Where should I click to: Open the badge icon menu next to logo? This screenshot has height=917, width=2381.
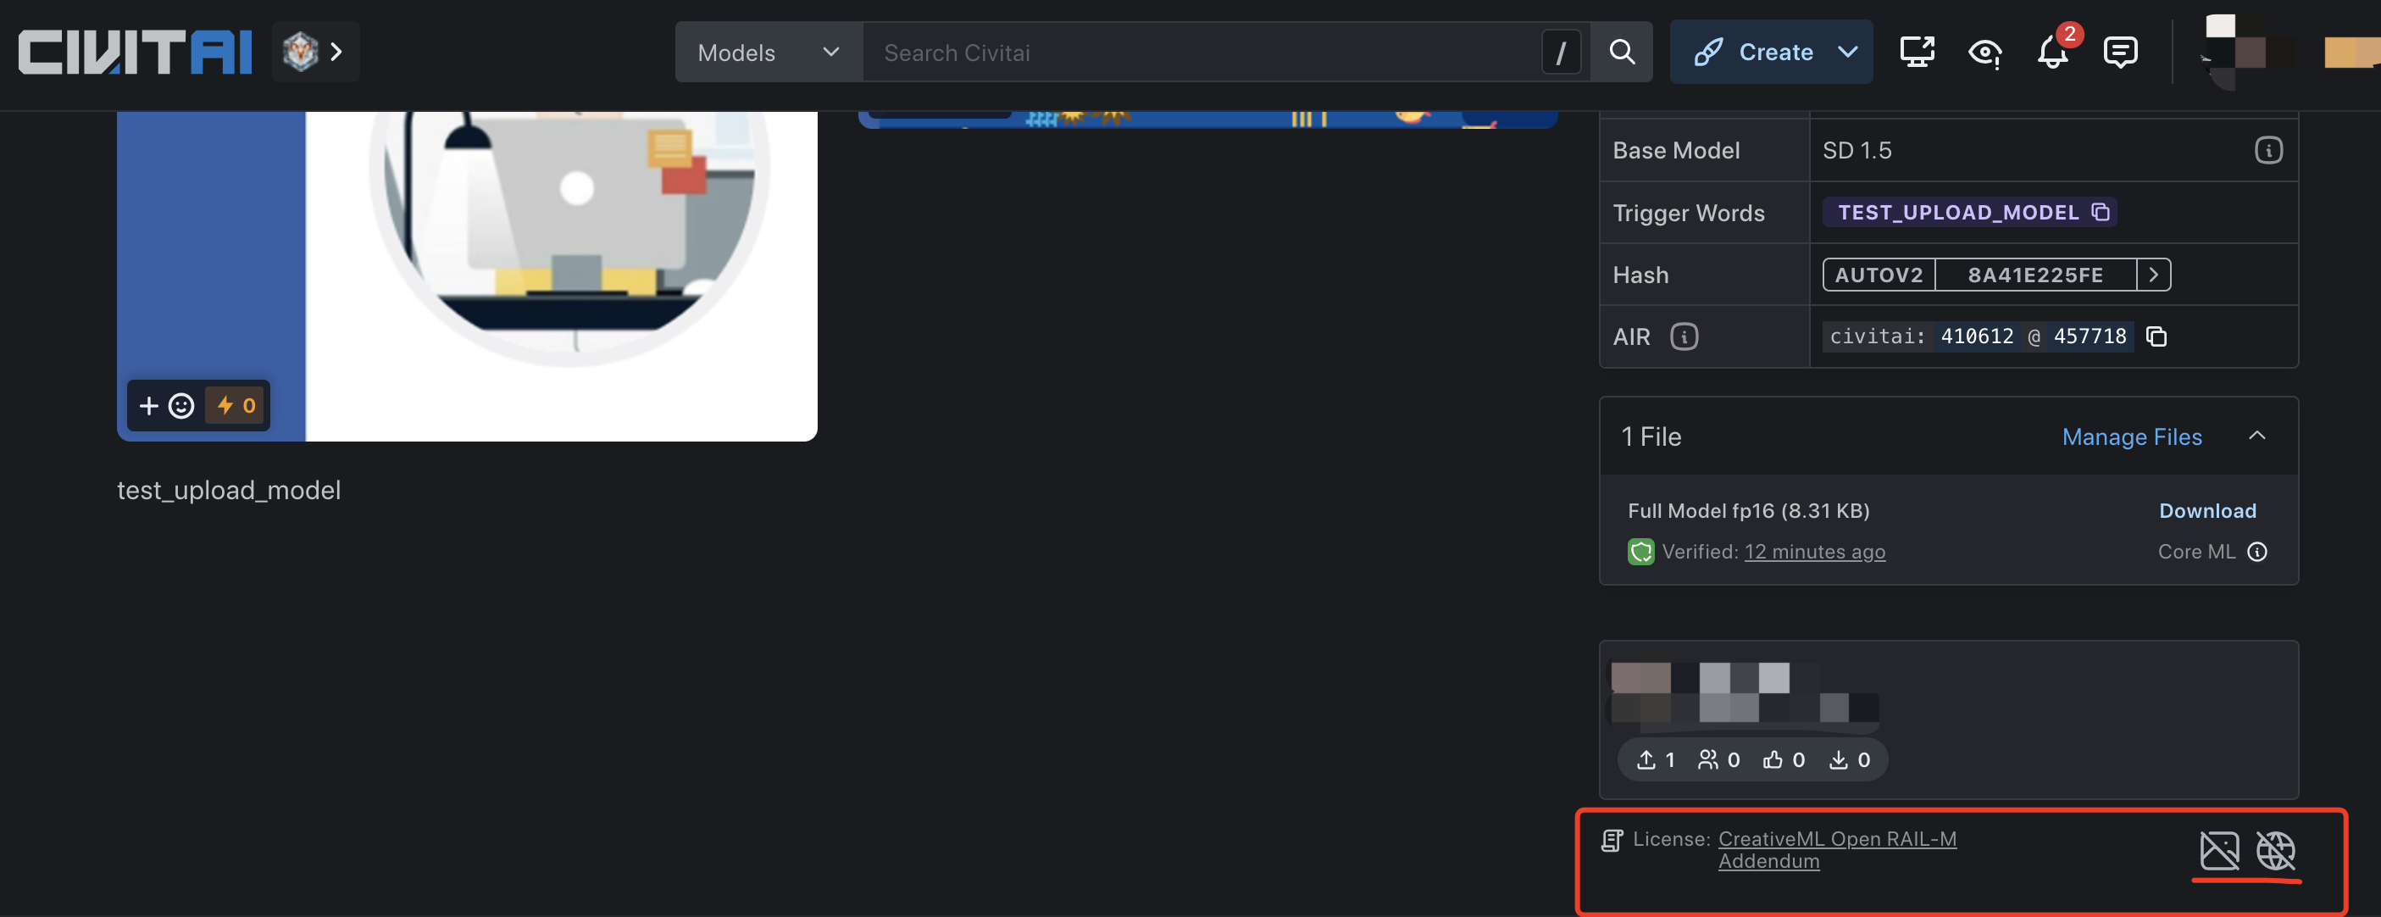pos(315,52)
